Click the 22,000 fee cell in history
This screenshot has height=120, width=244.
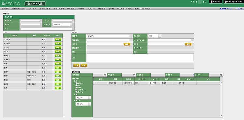coord(179,83)
